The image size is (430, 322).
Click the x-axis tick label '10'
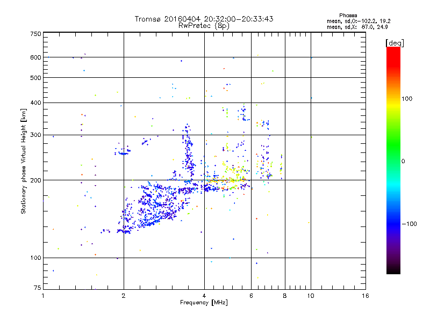[311, 296]
